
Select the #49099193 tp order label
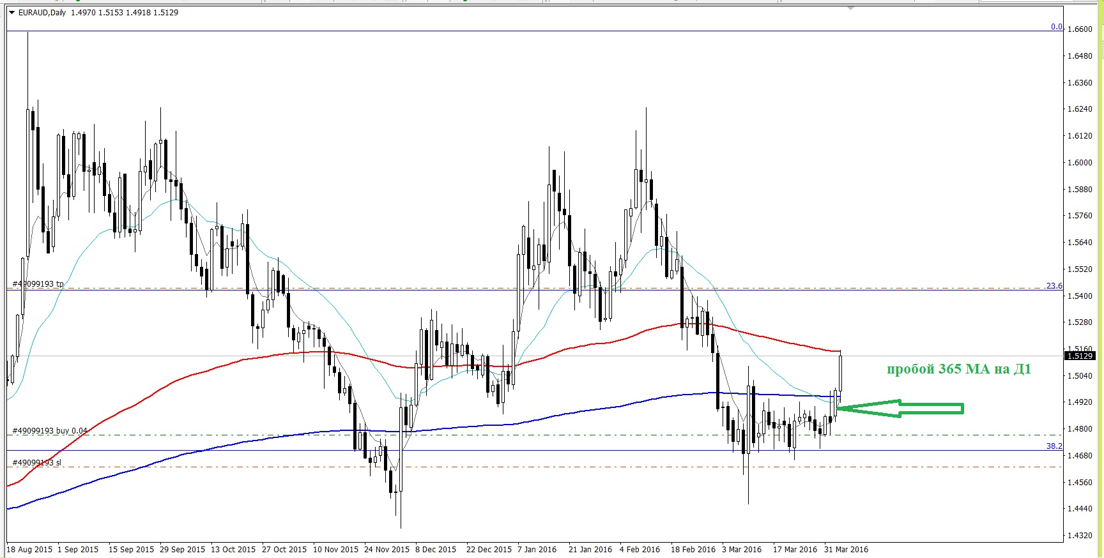click(x=38, y=283)
